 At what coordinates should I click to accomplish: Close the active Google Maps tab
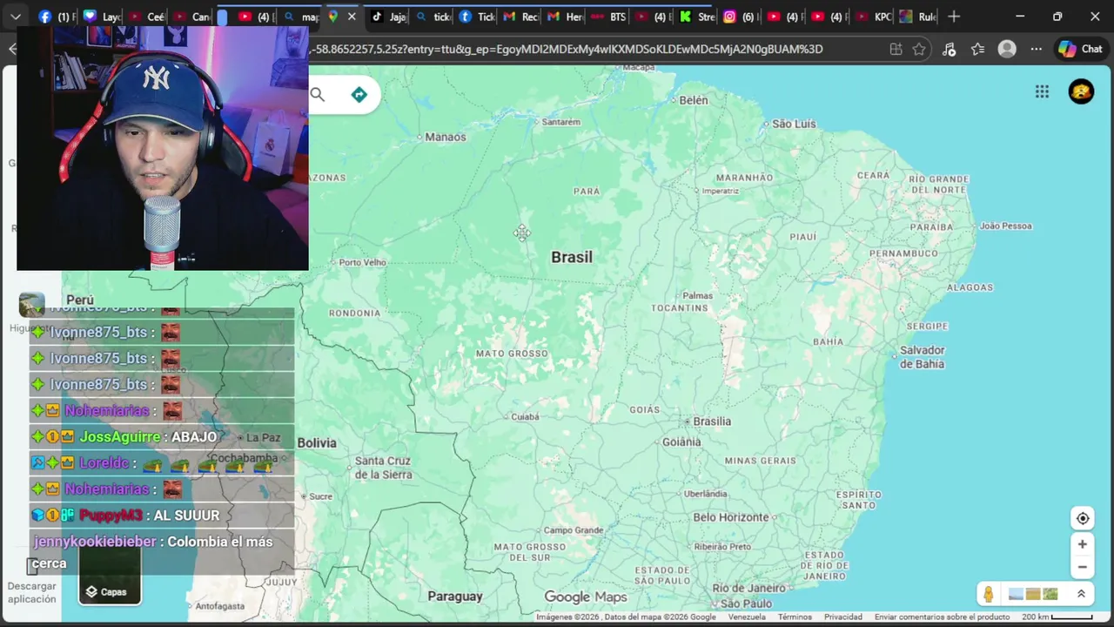(352, 17)
